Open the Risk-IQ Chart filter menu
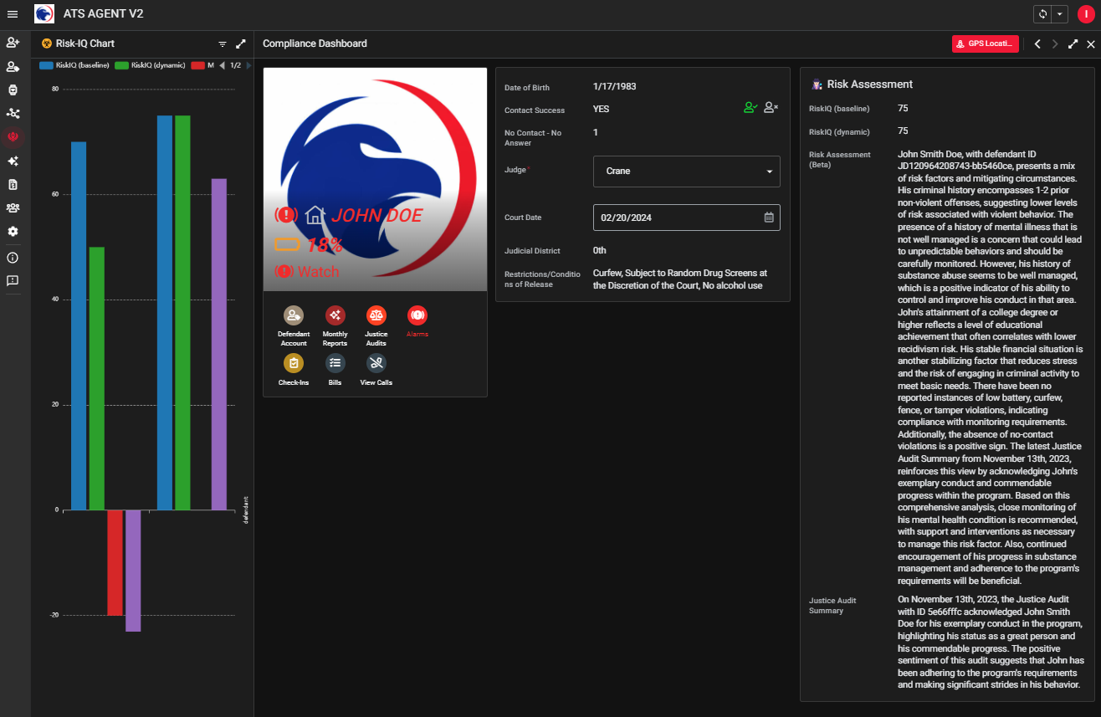This screenshot has height=717, width=1101. coord(223,44)
